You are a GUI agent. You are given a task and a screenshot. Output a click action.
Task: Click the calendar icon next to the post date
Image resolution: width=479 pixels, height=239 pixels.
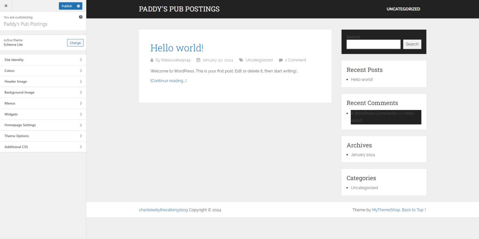pyautogui.click(x=198, y=60)
